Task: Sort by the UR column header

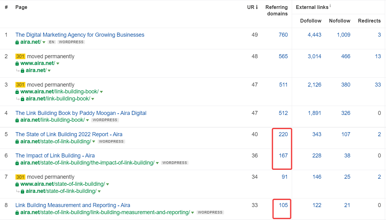Action: (x=252, y=7)
